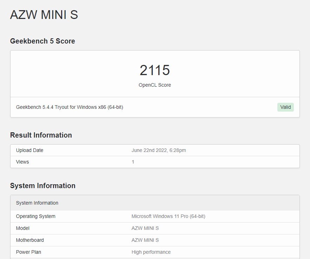
Task: Click the OpenCL Score label
Action: point(154,85)
